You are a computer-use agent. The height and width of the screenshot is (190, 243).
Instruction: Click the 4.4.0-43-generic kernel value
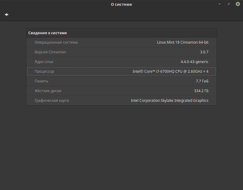pyautogui.click(x=194, y=62)
